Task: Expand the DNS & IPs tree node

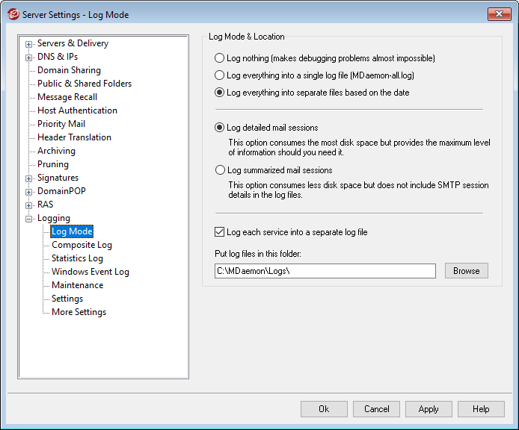Action: 29,57
